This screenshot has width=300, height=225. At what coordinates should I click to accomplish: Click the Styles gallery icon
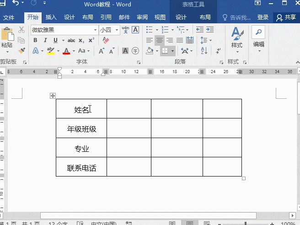pyautogui.click(x=237, y=33)
